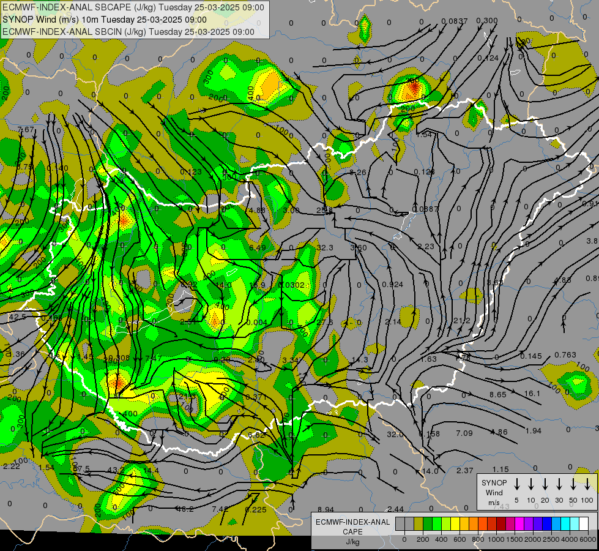Click the map value '21.2'

[x=461, y=320]
